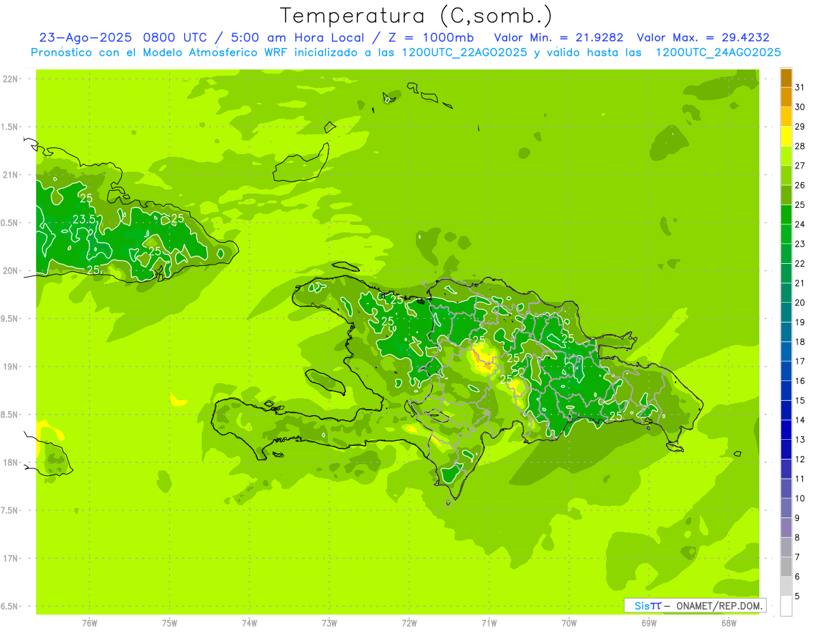Click the colorbar swatch between 29 and 30
Viewport: 818px width, 632px height.
(x=786, y=117)
